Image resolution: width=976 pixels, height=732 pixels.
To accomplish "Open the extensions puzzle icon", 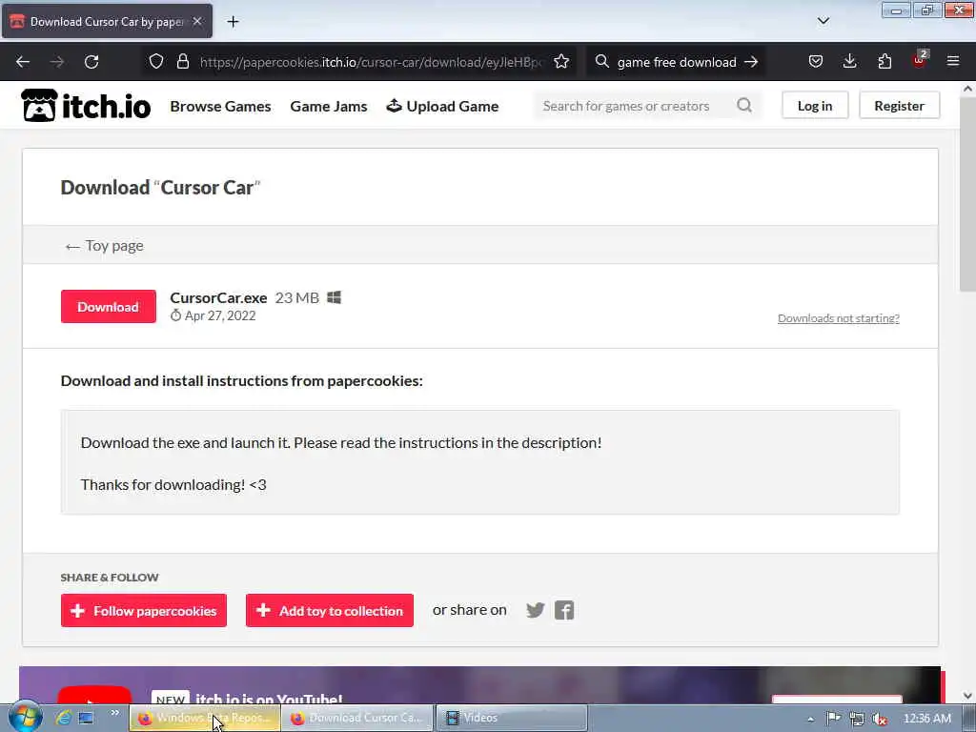I will [884, 61].
